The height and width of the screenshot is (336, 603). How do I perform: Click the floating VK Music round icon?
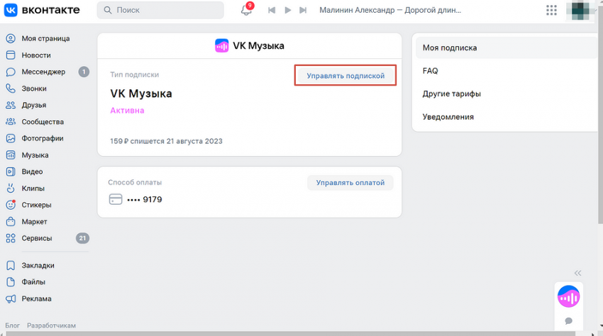pyautogui.click(x=568, y=296)
